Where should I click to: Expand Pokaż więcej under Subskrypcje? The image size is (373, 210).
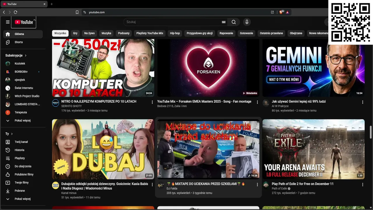click(x=23, y=120)
